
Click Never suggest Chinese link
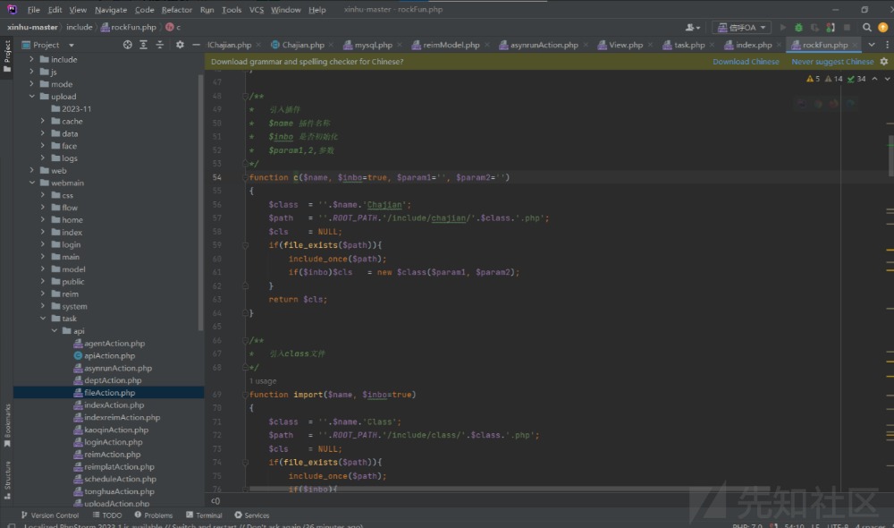point(832,62)
